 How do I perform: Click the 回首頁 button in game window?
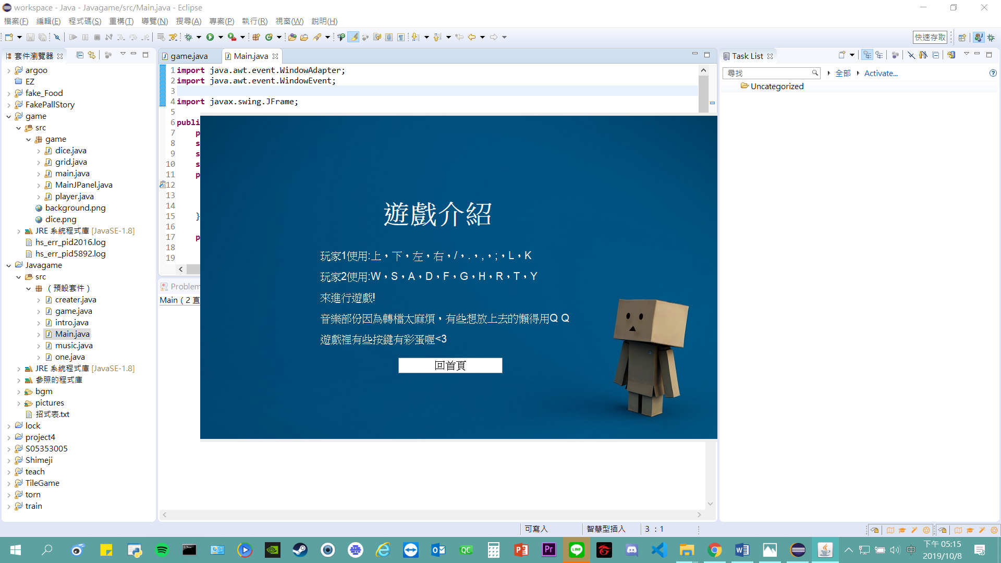pyautogui.click(x=450, y=365)
